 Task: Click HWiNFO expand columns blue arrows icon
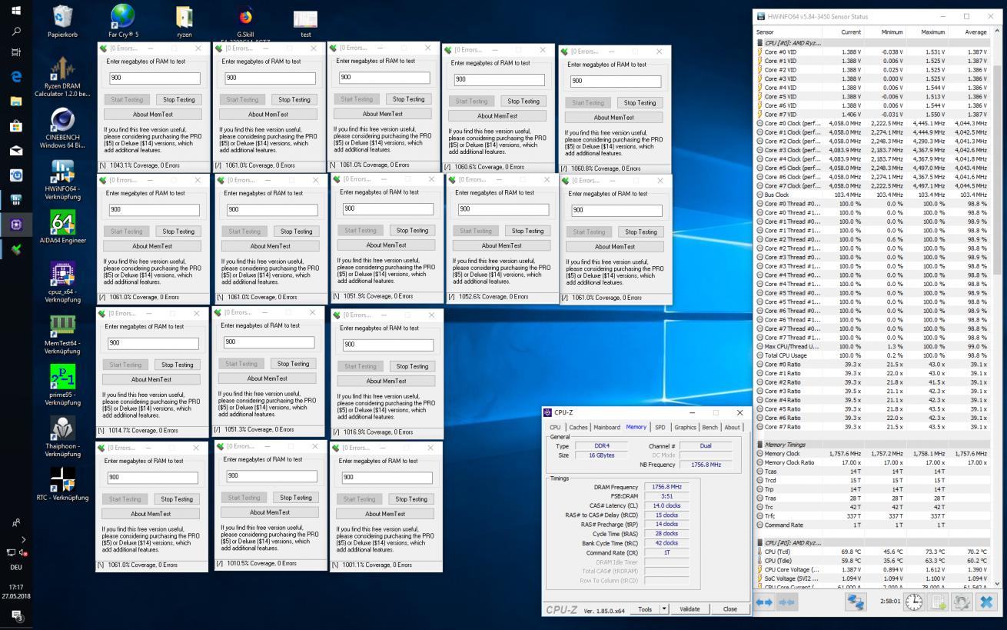point(765,603)
